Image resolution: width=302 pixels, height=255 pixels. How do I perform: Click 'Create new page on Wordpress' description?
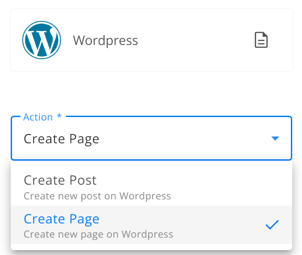(98, 234)
